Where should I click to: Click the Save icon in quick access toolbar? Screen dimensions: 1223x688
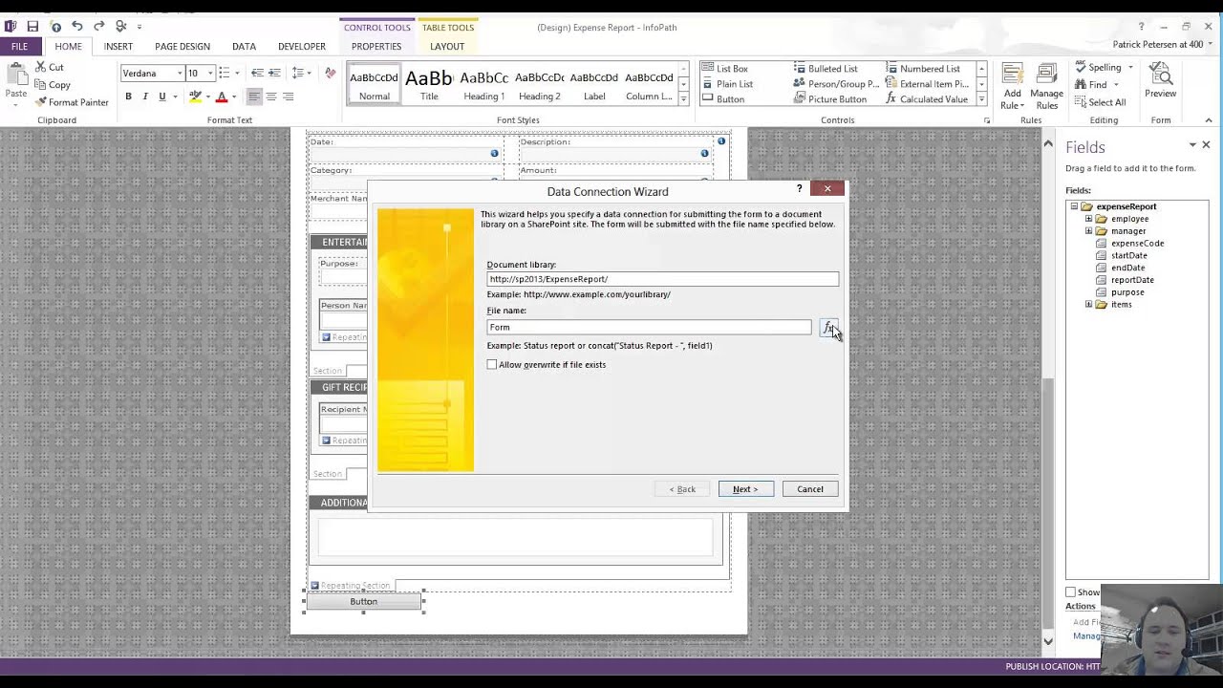(32, 27)
